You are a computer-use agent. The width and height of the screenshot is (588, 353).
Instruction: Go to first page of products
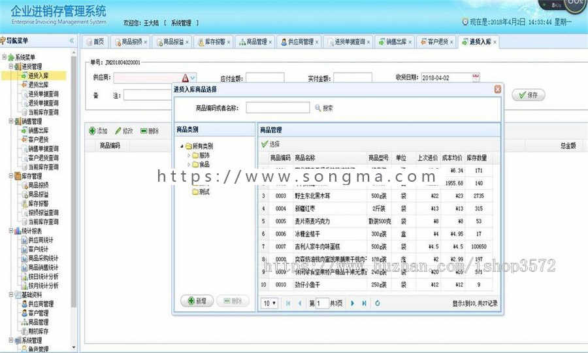pos(288,303)
